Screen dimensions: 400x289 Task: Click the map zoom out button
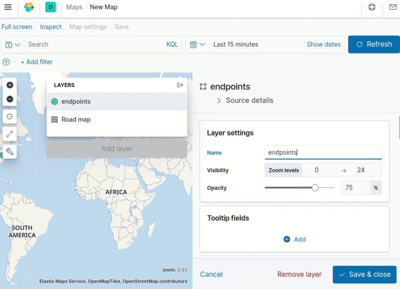coord(10,99)
